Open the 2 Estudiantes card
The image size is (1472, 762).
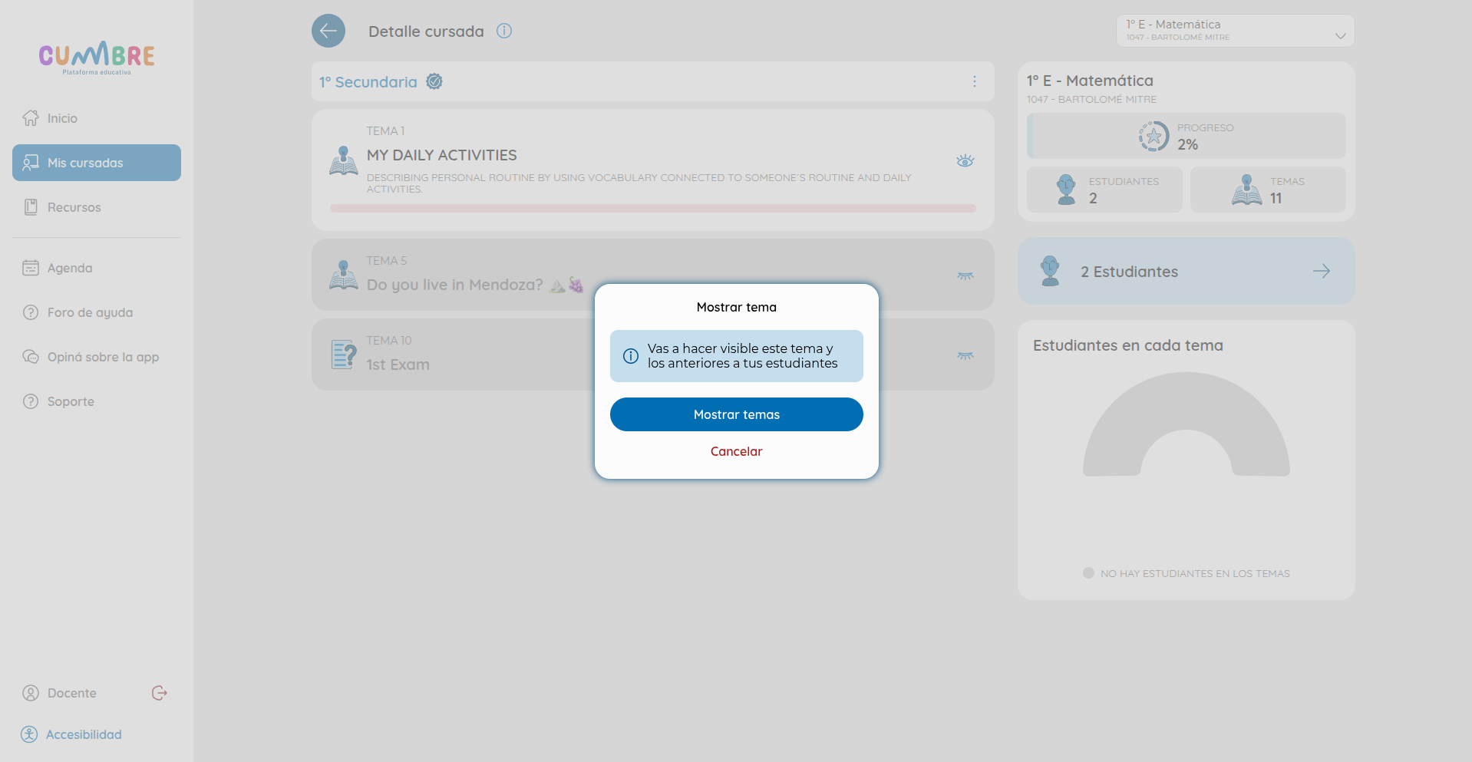pyautogui.click(x=1186, y=271)
